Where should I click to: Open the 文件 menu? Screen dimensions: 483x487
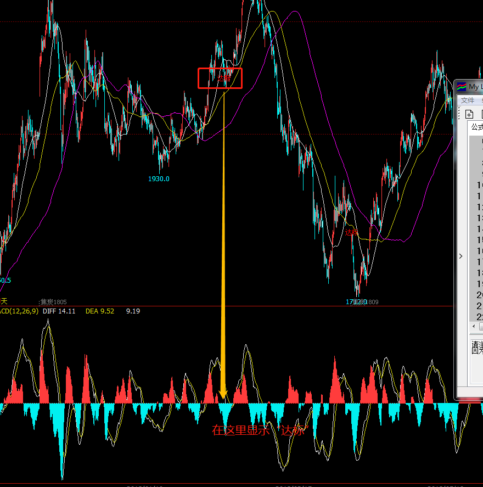[x=468, y=100]
